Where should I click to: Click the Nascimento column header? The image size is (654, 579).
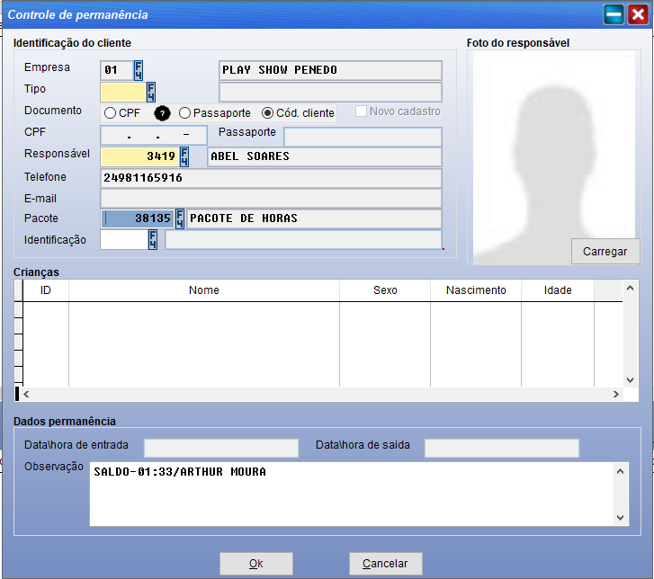coord(476,290)
